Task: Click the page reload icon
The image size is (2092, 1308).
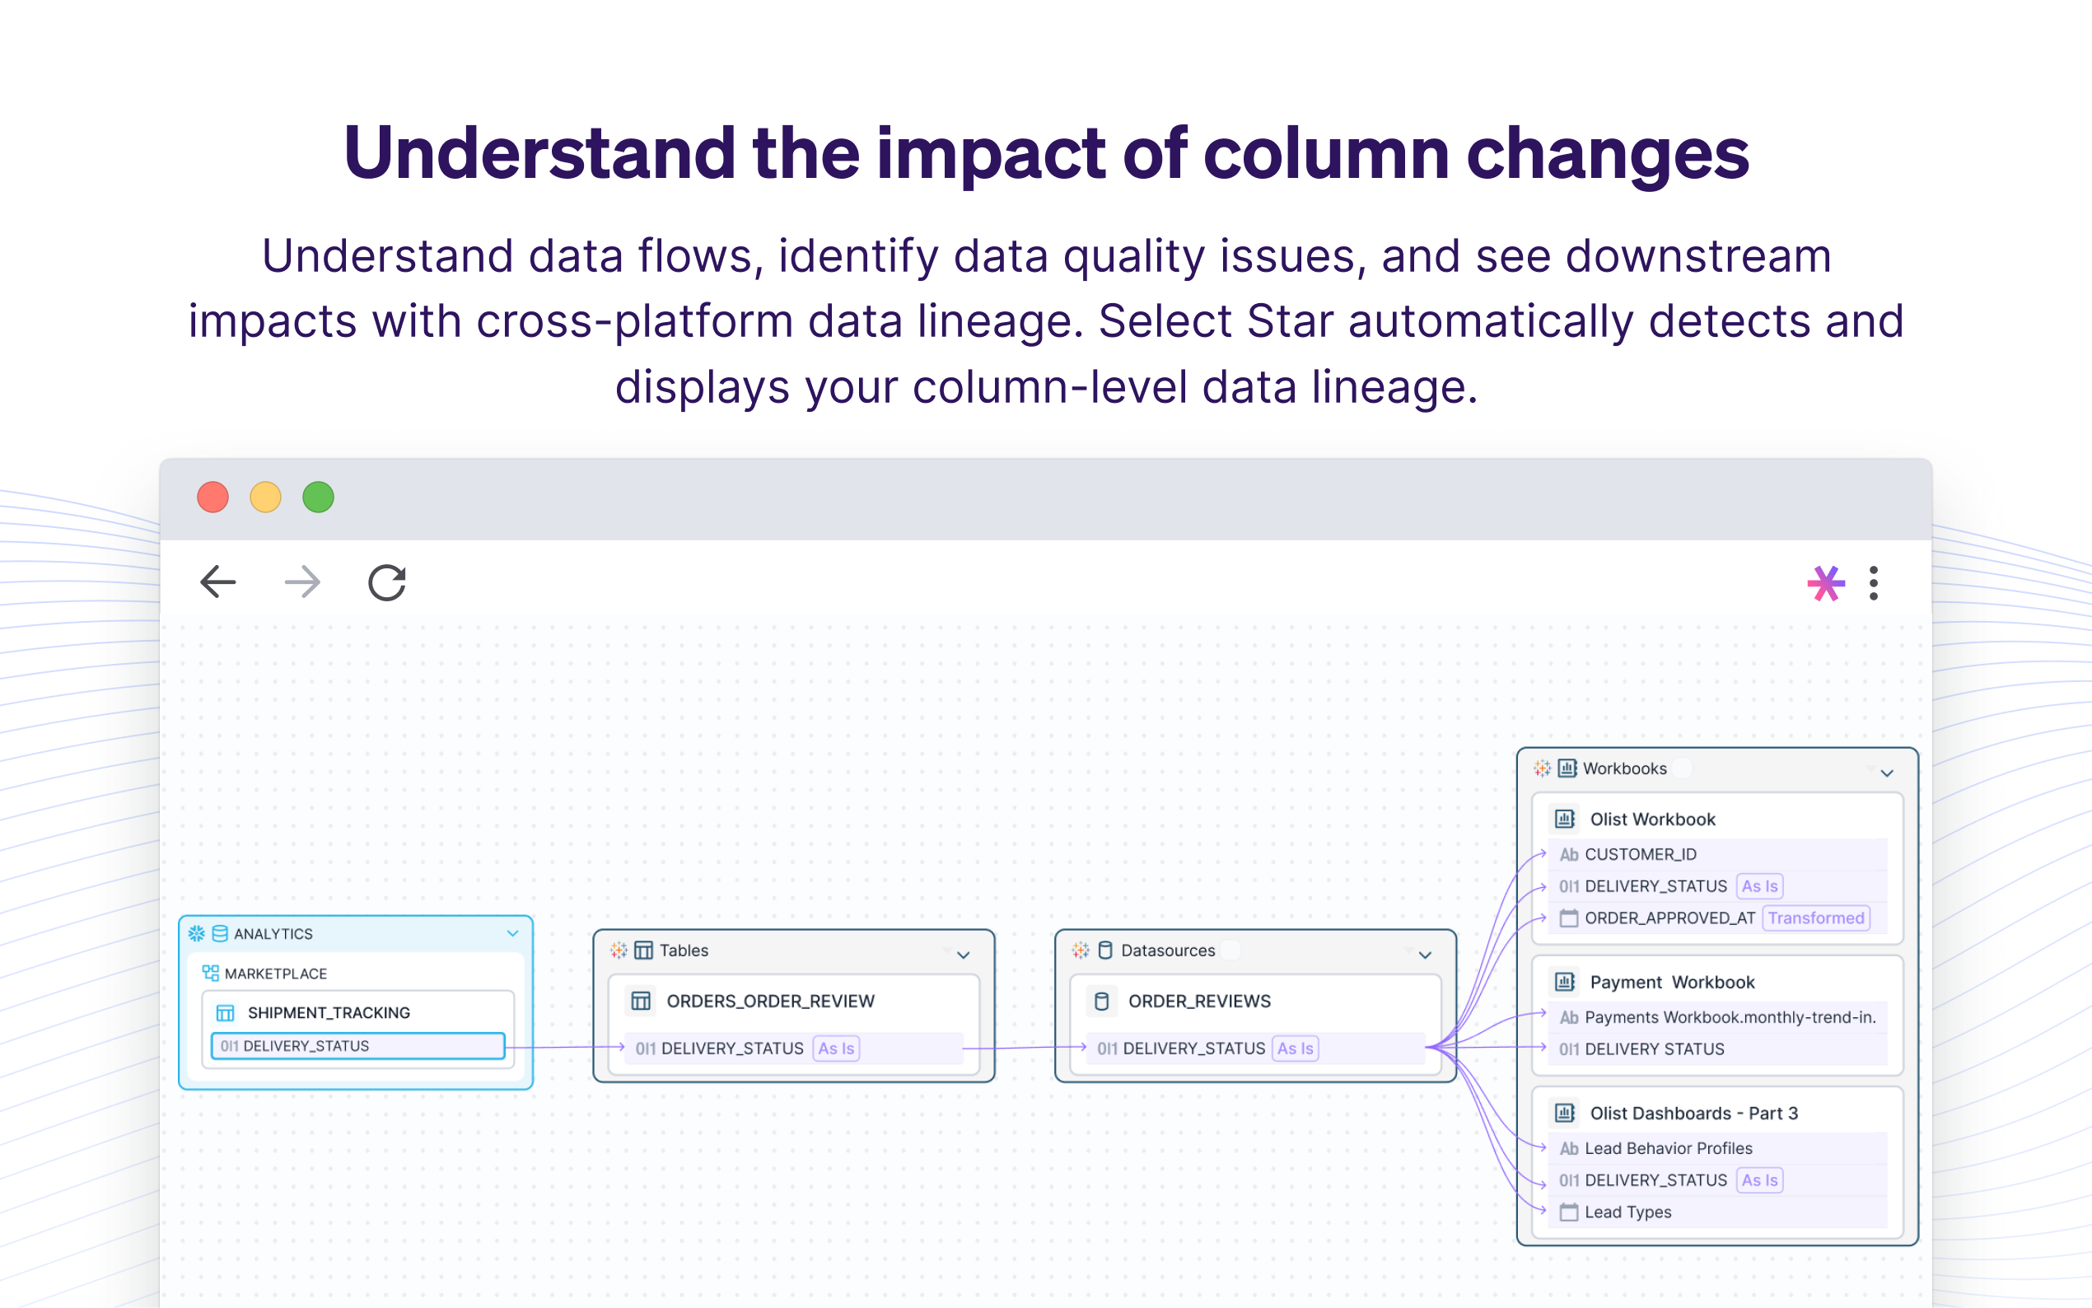Action: [x=386, y=582]
